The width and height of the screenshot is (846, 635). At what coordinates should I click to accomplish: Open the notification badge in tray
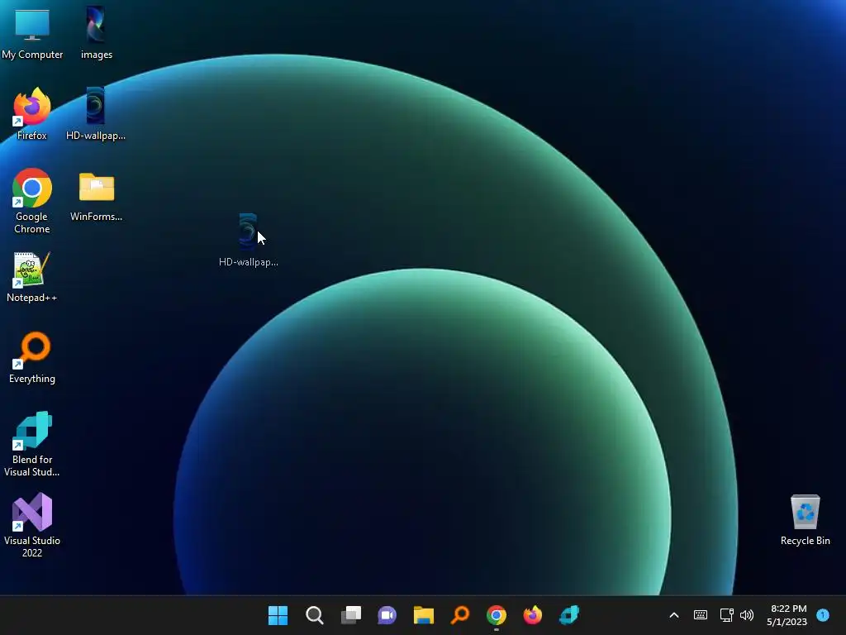tap(823, 614)
